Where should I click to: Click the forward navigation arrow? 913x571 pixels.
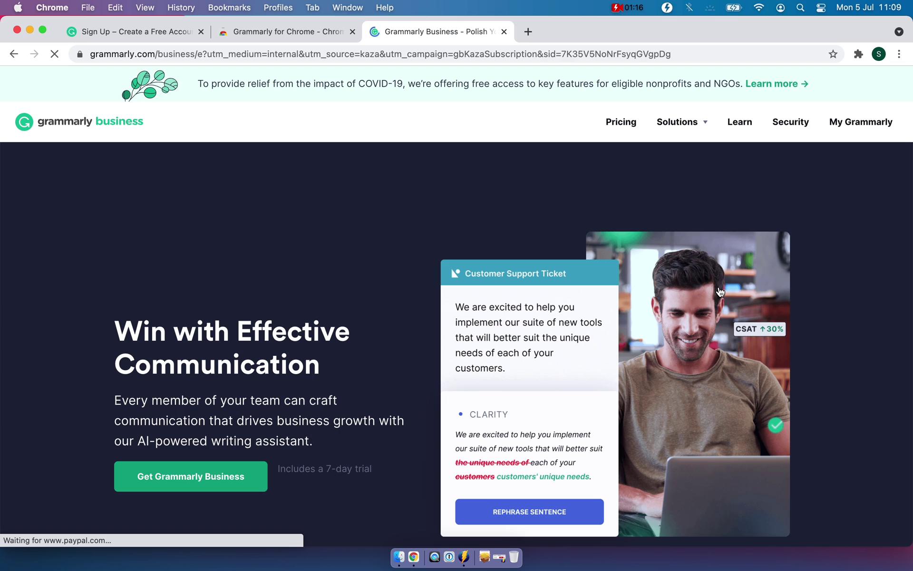click(x=34, y=54)
